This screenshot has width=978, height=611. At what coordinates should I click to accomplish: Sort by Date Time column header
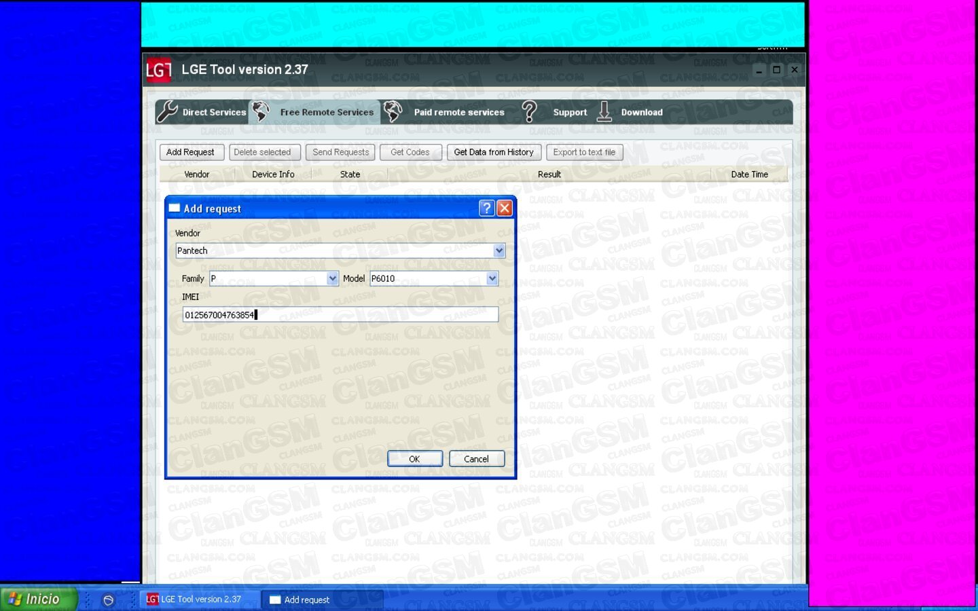[749, 174]
